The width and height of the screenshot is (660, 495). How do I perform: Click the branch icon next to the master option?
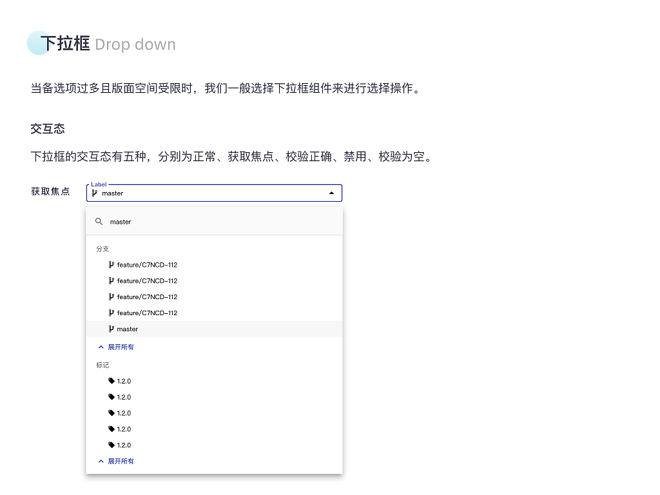tap(111, 329)
